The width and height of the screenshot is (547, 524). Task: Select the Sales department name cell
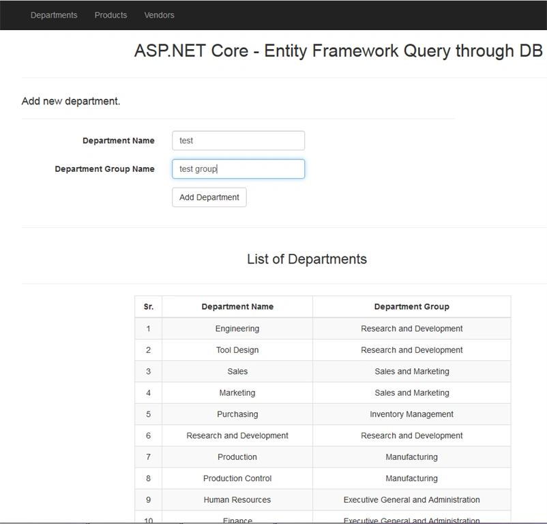click(237, 371)
